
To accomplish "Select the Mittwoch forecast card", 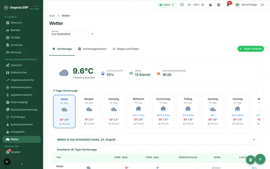I will click(x=138, y=112).
